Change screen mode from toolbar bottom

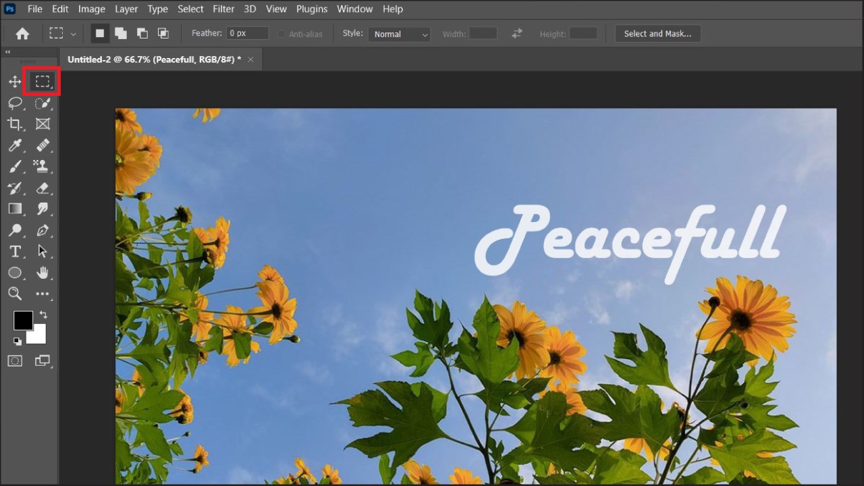(43, 361)
